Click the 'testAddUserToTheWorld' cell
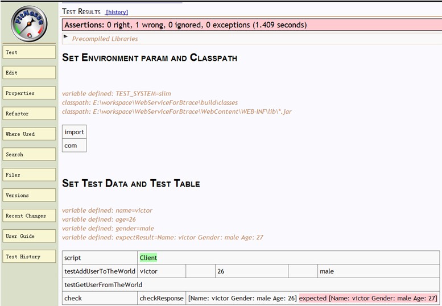The width and height of the screenshot is (442, 306). [x=100, y=271]
